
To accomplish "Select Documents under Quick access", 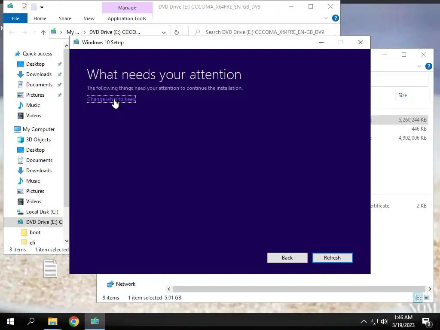I will point(39,85).
